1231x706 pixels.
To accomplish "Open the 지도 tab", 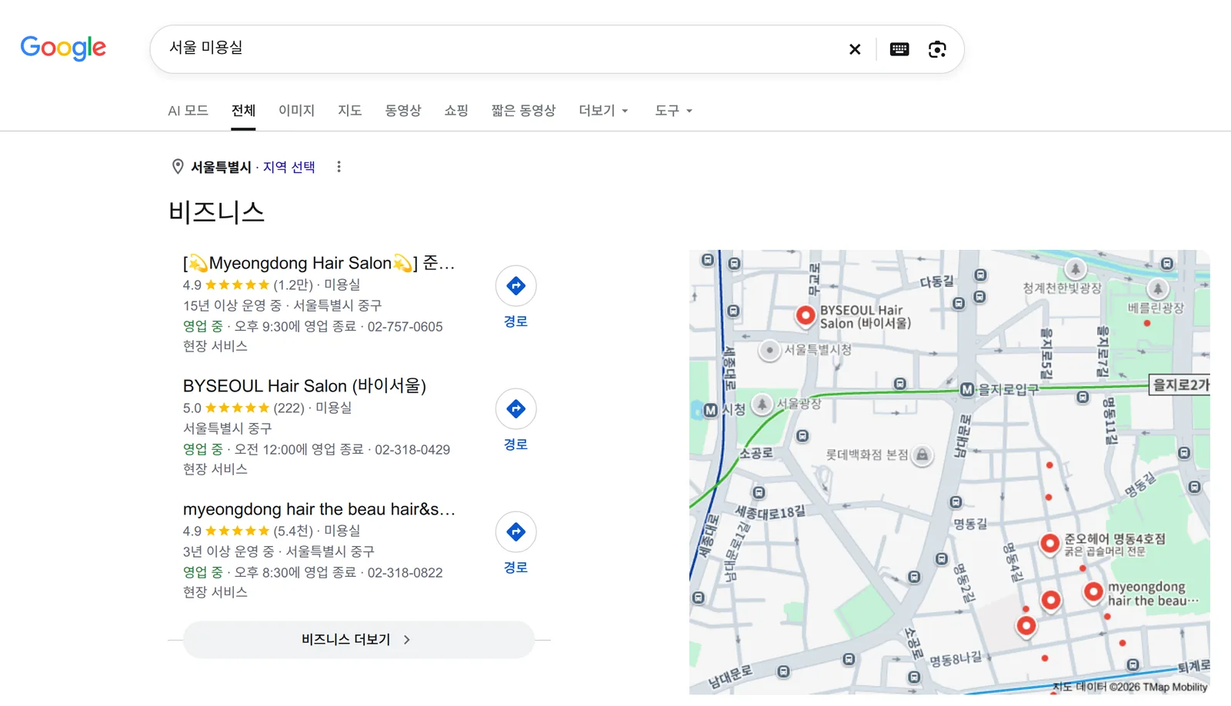I will (350, 111).
